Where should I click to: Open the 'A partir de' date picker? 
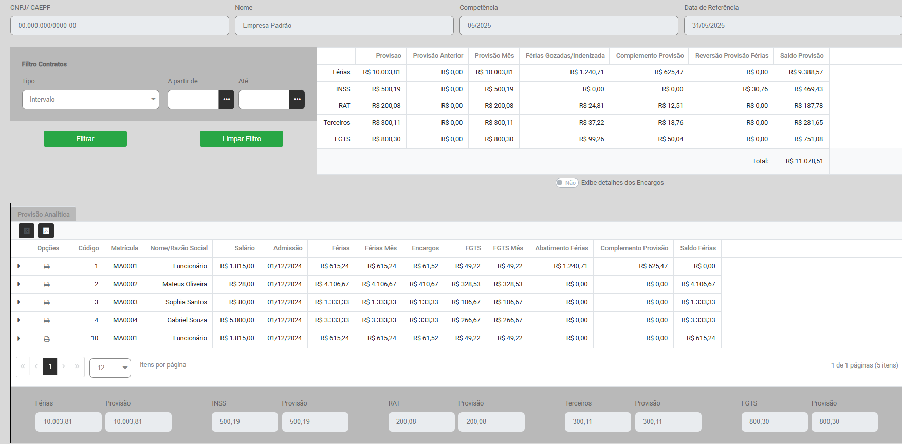226,100
